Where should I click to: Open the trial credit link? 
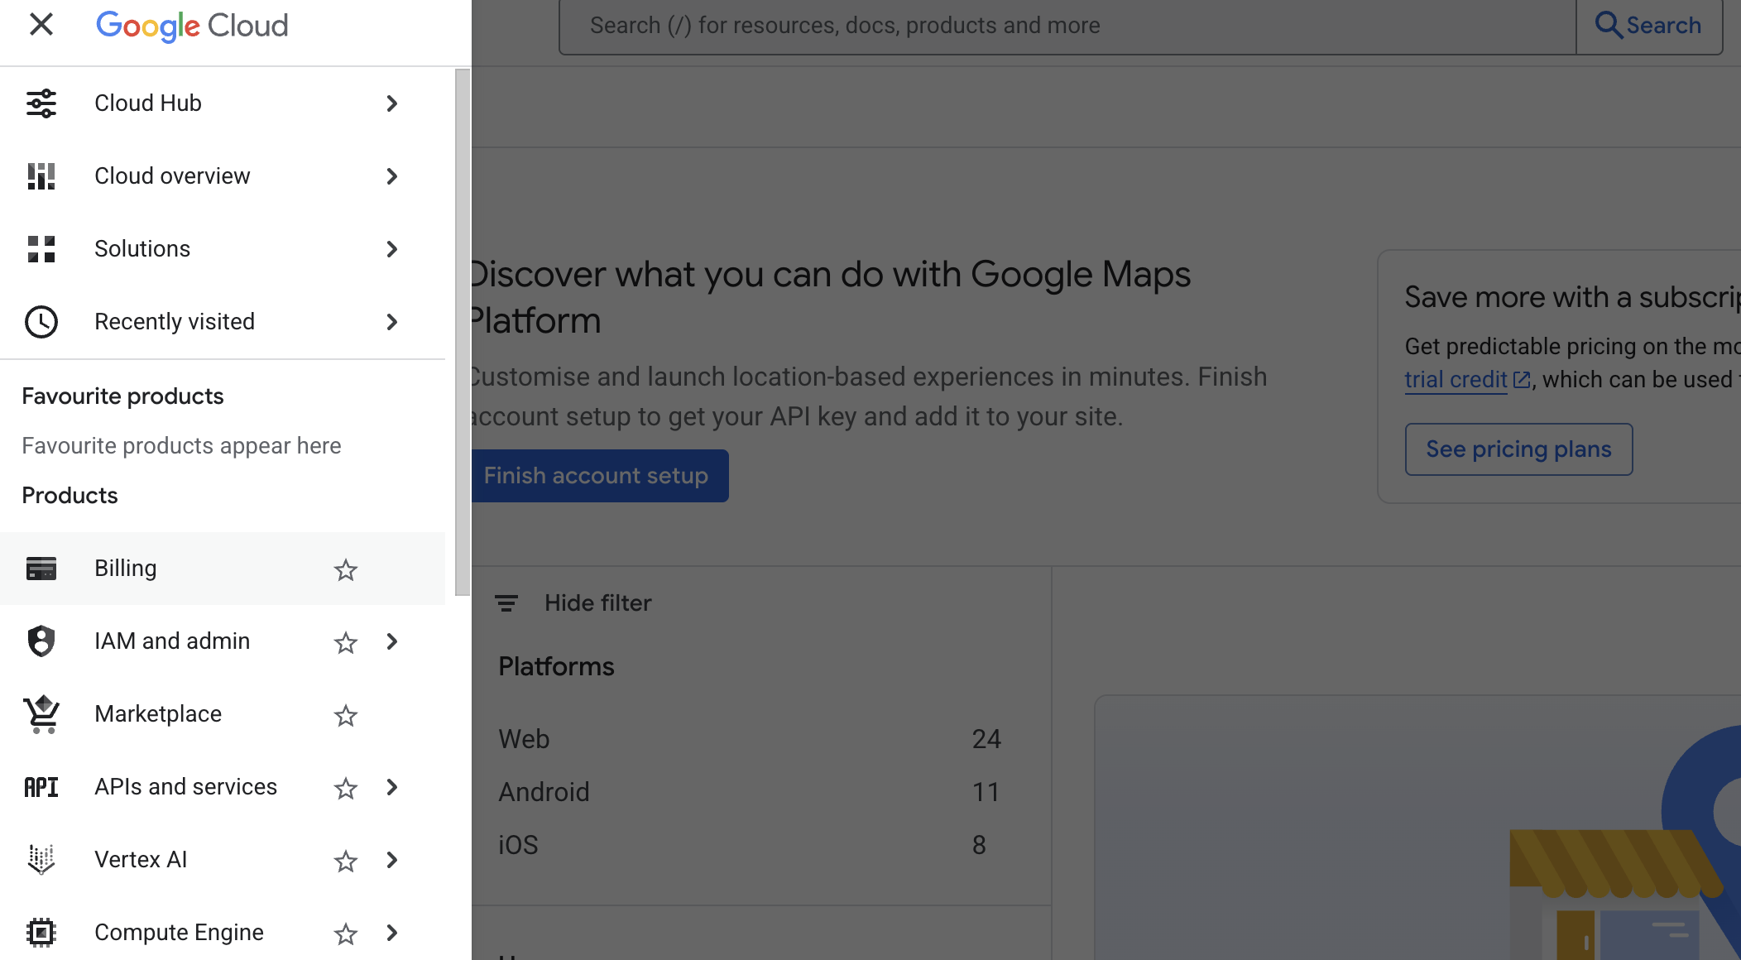(1456, 379)
